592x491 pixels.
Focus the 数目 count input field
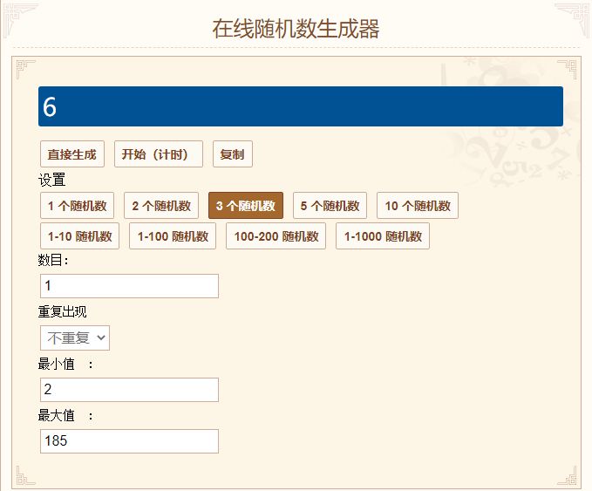pos(130,286)
